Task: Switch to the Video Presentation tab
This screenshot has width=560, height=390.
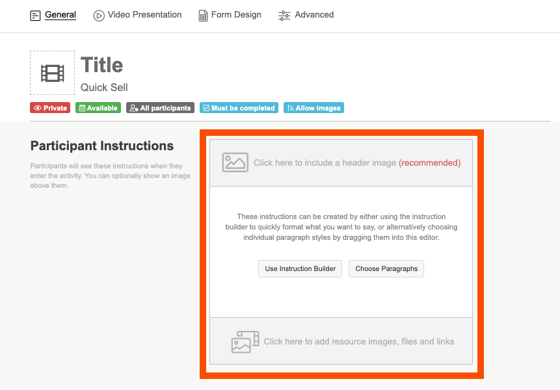Action: [x=144, y=15]
